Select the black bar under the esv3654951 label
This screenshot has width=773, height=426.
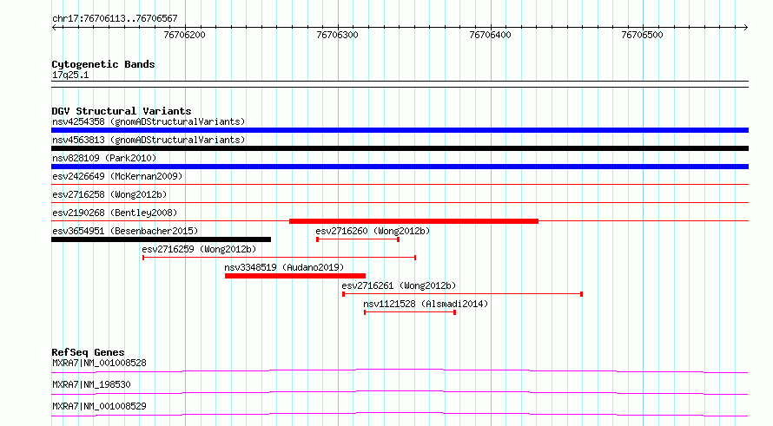[162, 239]
